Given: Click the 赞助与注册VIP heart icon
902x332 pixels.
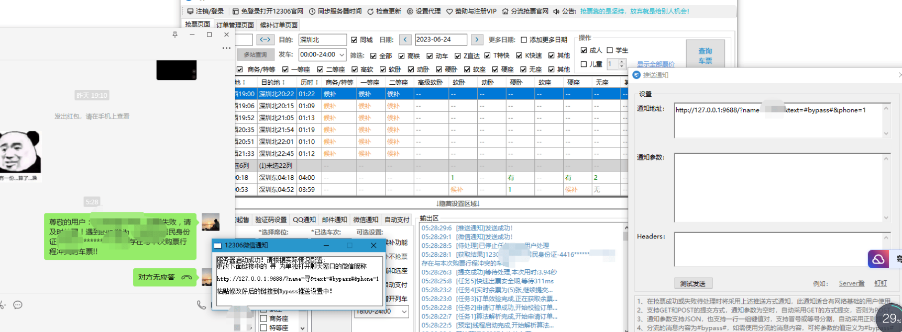Looking at the screenshot, I should (x=449, y=12).
